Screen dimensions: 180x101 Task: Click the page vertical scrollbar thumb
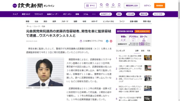pos(179,10)
